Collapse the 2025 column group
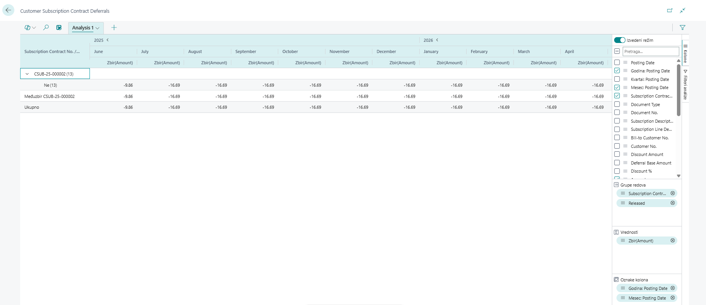The height and width of the screenshot is (305, 706). (x=108, y=40)
